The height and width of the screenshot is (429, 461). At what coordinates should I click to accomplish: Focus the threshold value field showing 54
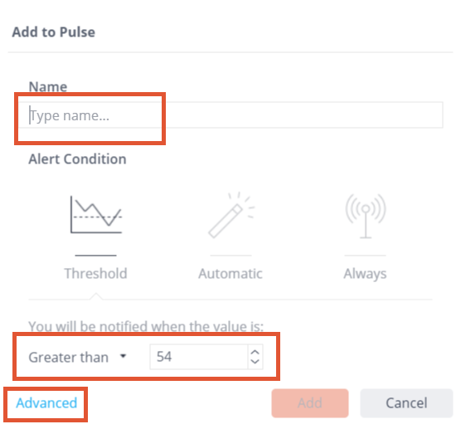tap(199, 357)
